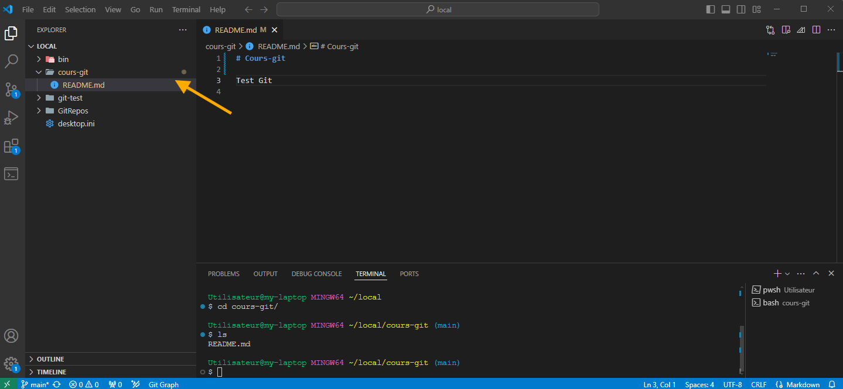
Task: Toggle the Secondary Side Bar
Action: [x=741, y=9]
